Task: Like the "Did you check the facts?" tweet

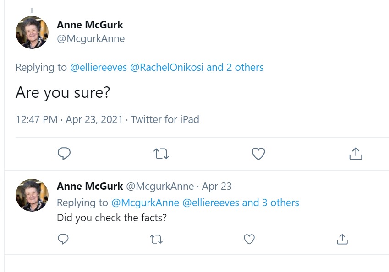Action: click(x=249, y=239)
